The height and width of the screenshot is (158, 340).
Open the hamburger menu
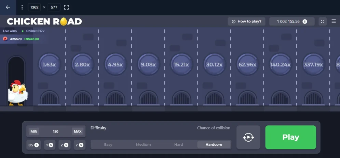tap(334, 21)
